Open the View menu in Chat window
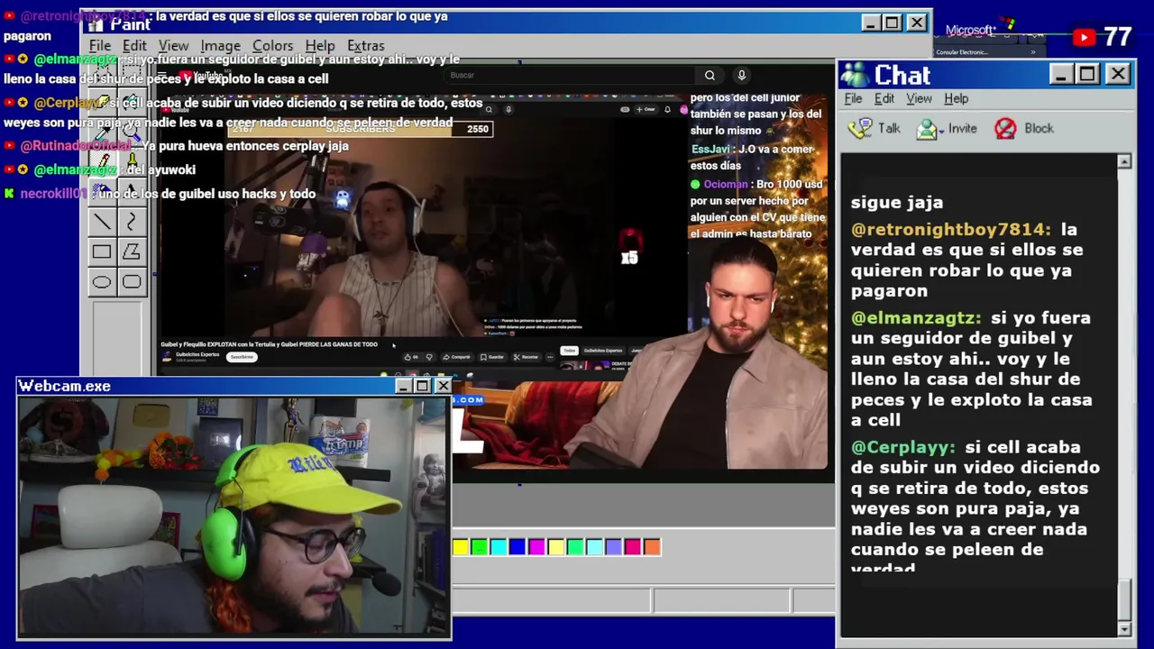Image resolution: width=1154 pixels, height=649 pixels. tap(919, 99)
